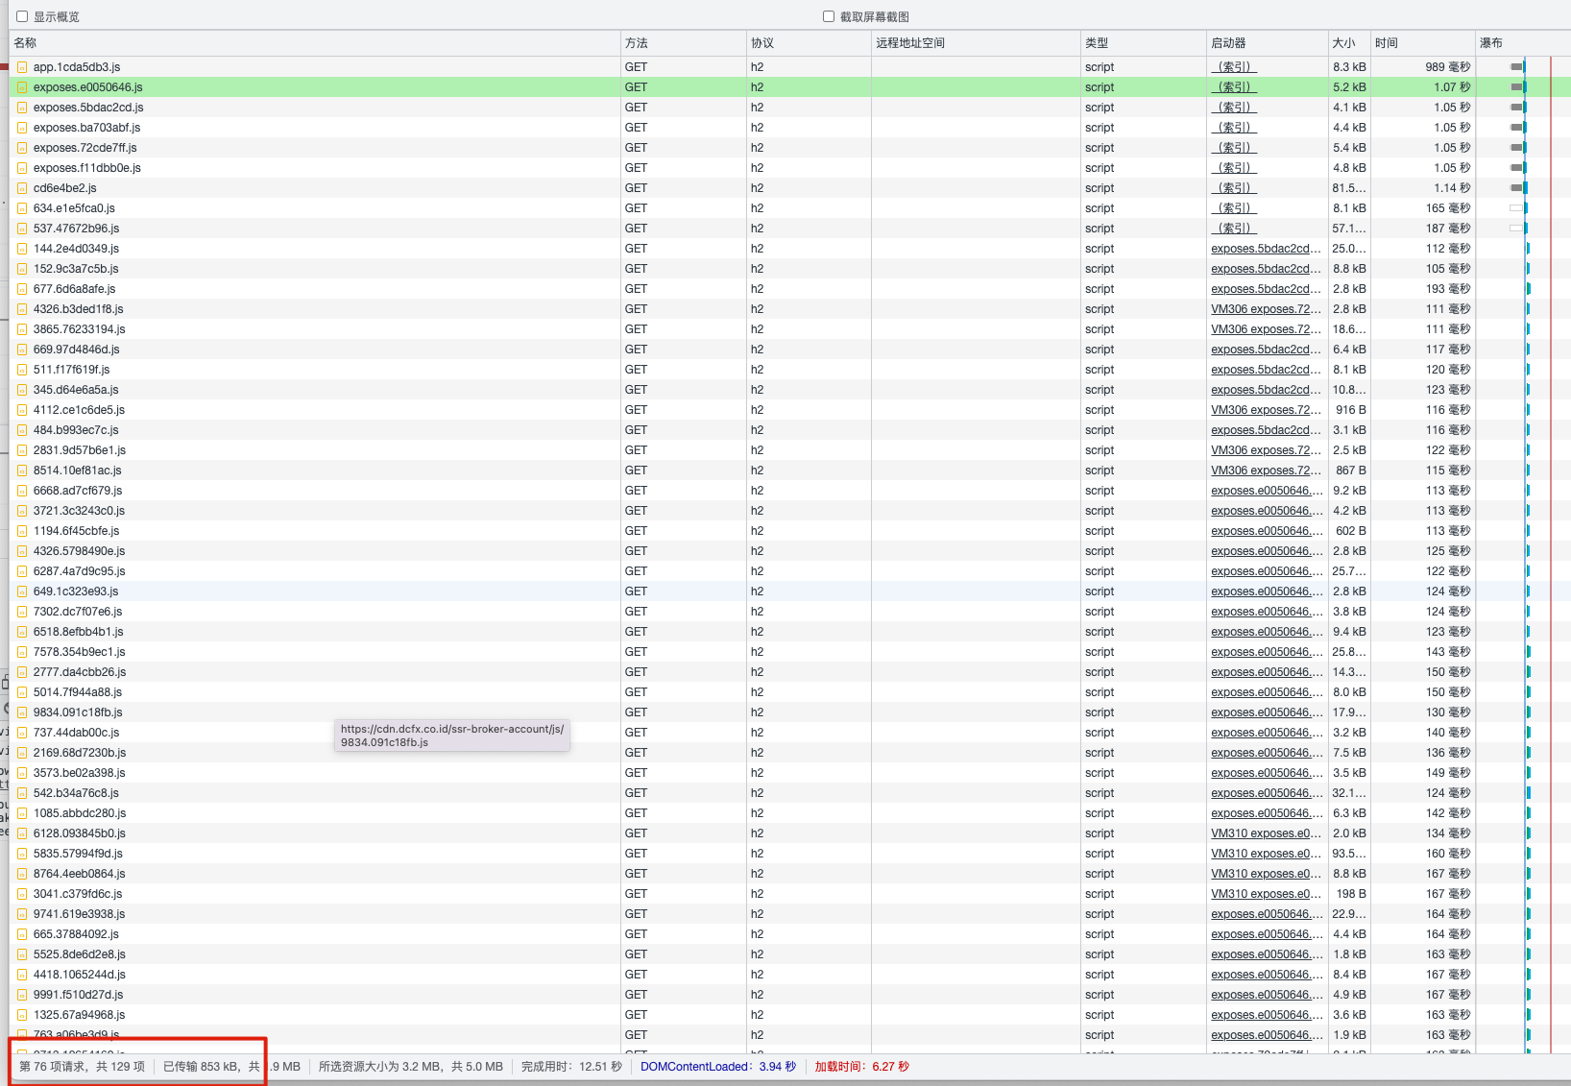This screenshot has height=1086, width=1571.
Task: Select request row 9741.619e3938.js
Action: (x=789, y=914)
